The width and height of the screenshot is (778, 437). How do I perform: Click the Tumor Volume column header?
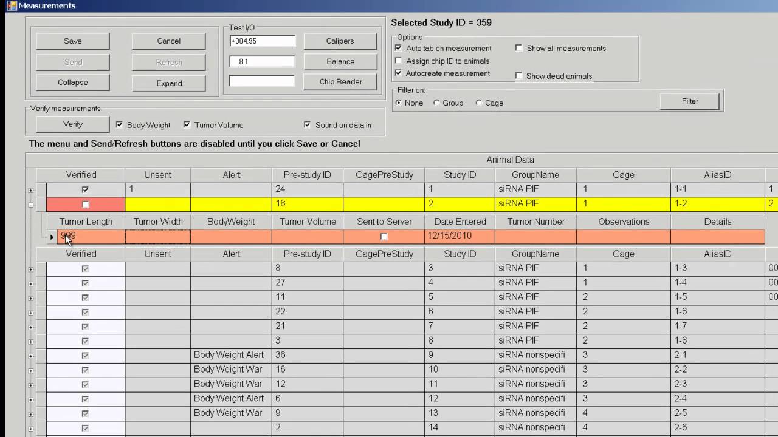tap(308, 222)
